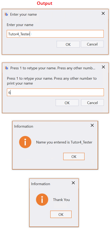Cancel the retype name prompt dialog
This screenshot has width=110, height=228.
[92, 103]
